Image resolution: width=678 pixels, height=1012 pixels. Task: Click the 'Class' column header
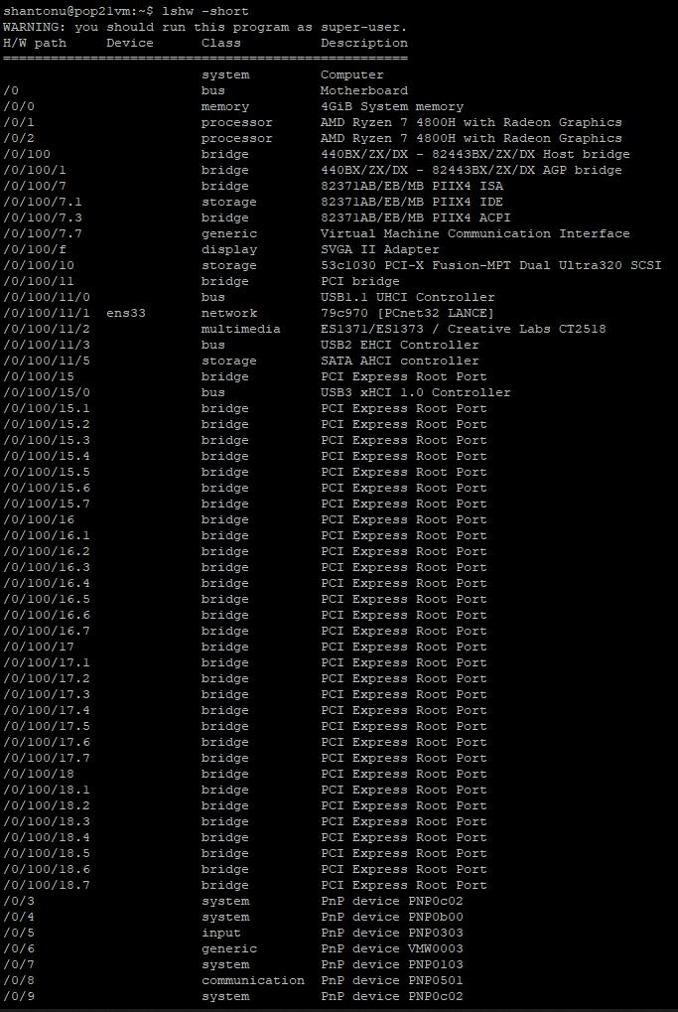pyautogui.click(x=221, y=44)
